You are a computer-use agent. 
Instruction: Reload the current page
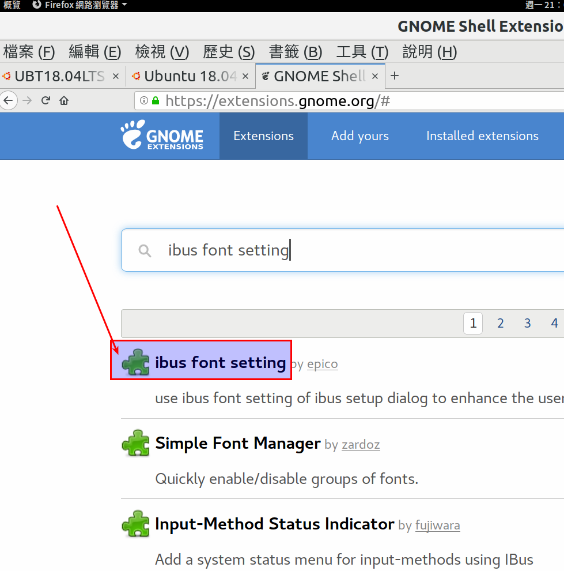click(x=46, y=100)
